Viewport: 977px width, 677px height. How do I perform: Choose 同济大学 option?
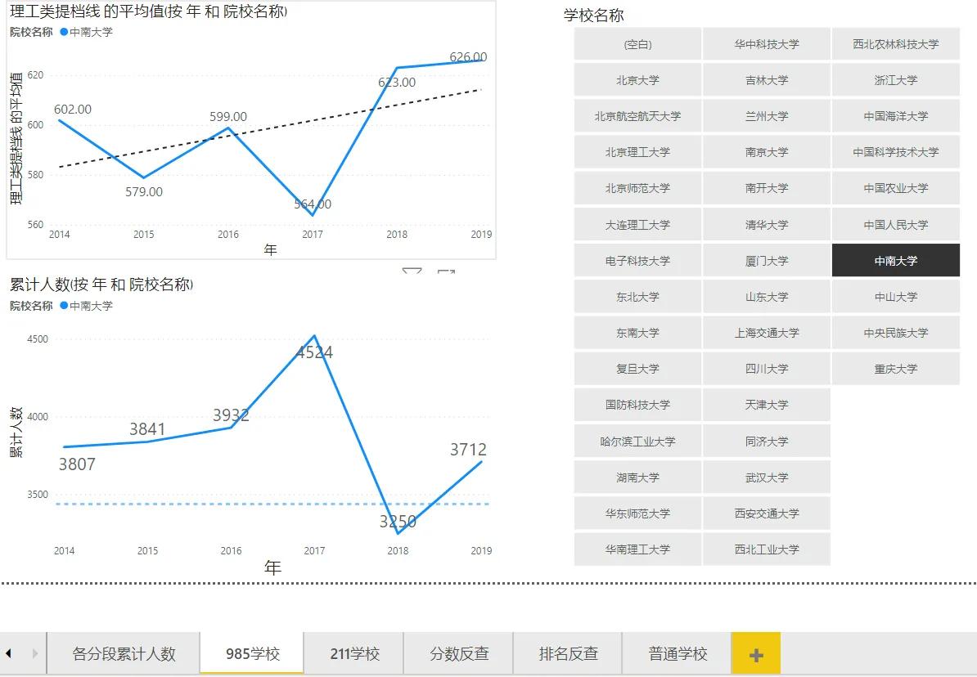[767, 442]
